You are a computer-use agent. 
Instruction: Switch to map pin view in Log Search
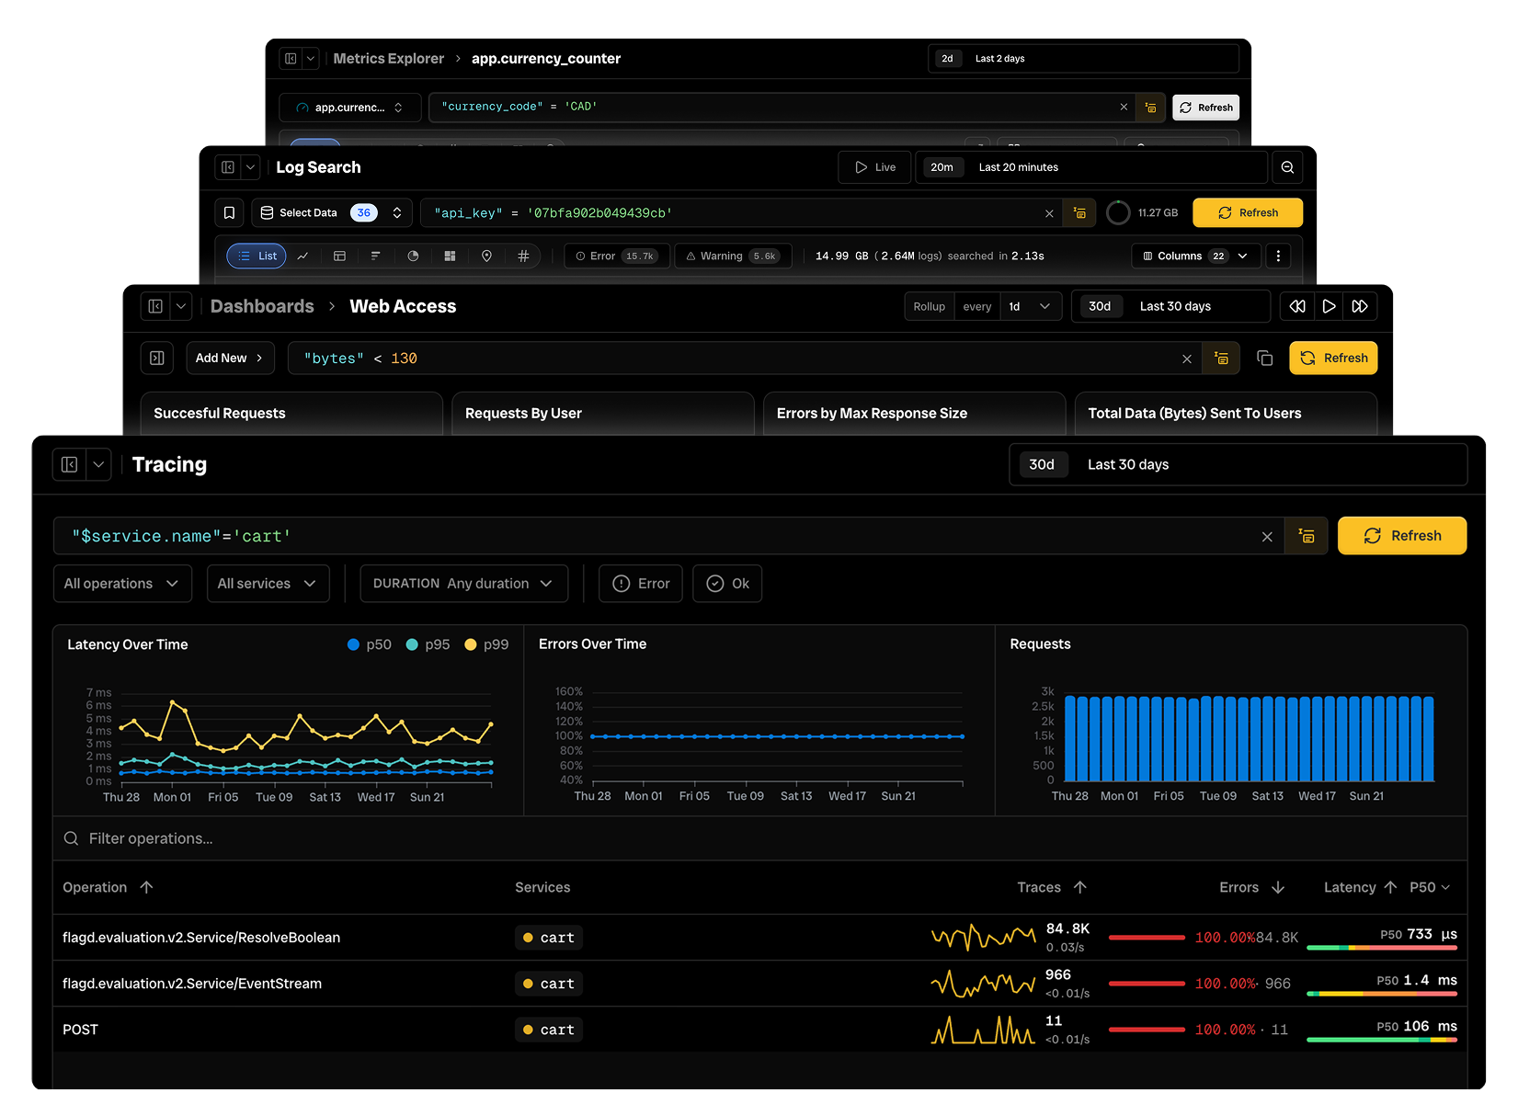pyautogui.click(x=486, y=256)
